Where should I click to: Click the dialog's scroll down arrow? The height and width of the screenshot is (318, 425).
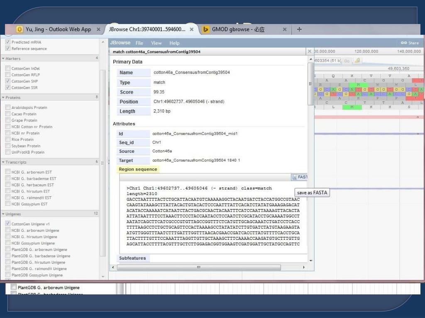coord(310,261)
